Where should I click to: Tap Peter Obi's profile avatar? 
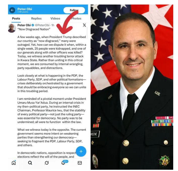pyautogui.click(x=12, y=28)
